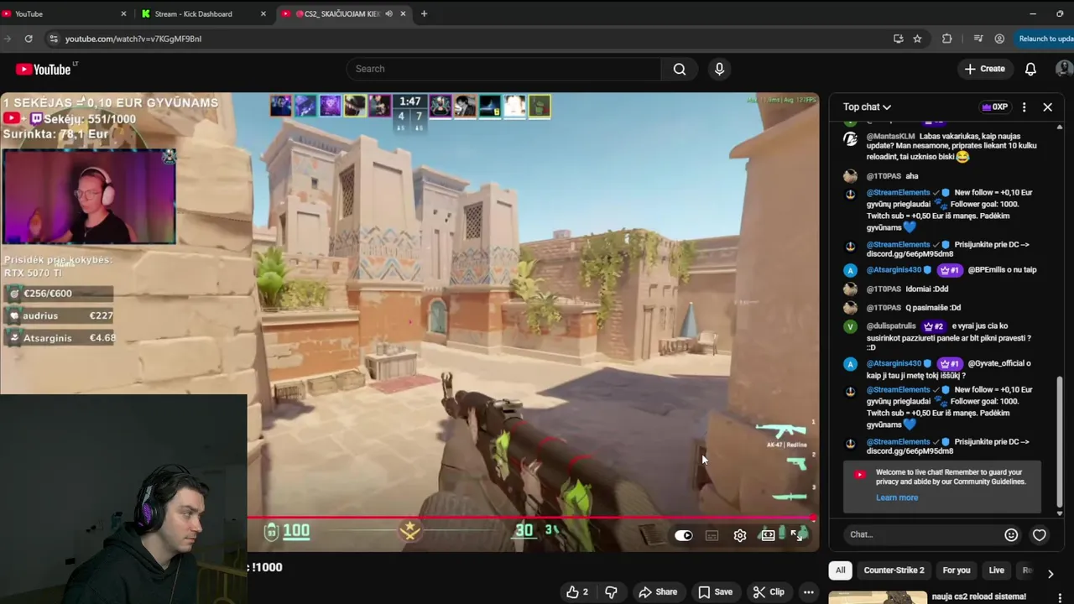Share the video

658,591
